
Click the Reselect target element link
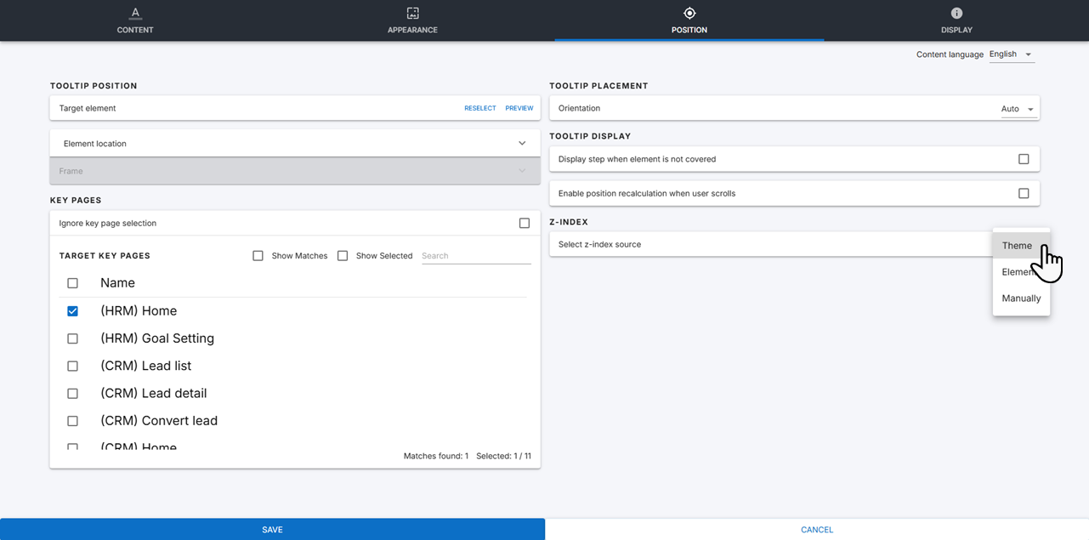[x=479, y=109]
